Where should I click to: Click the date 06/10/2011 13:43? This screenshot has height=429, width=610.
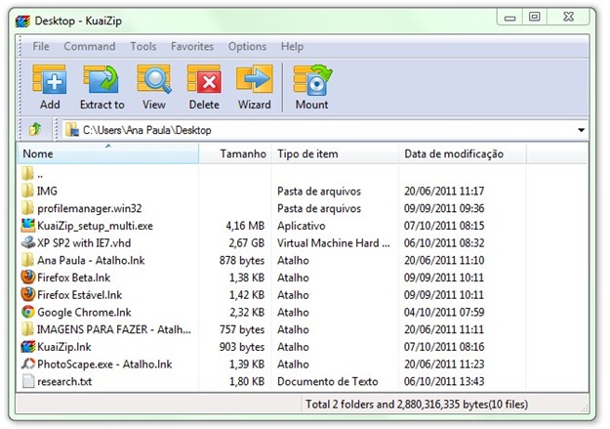pyautogui.click(x=444, y=381)
